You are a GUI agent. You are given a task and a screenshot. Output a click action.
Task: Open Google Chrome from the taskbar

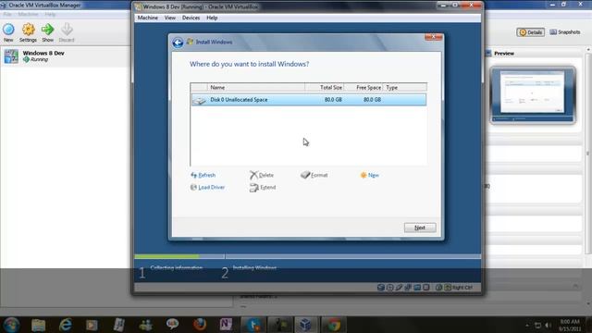(333, 325)
